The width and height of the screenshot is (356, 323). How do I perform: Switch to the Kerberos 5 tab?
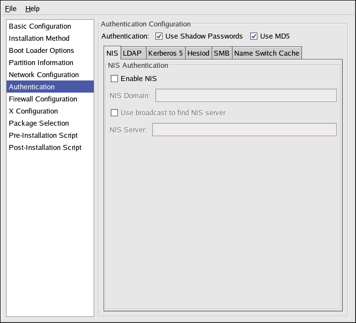(x=165, y=53)
